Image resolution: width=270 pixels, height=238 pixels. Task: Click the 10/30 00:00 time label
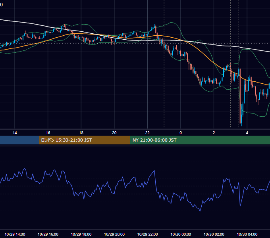pyautogui.click(x=181, y=234)
